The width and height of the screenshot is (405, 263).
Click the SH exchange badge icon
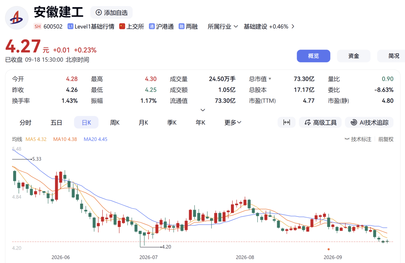click(37, 26)
